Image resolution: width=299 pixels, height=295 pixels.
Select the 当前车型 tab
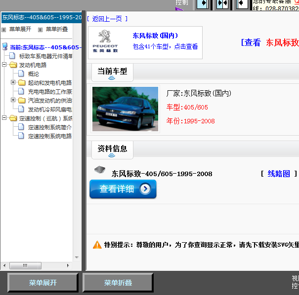112,73
